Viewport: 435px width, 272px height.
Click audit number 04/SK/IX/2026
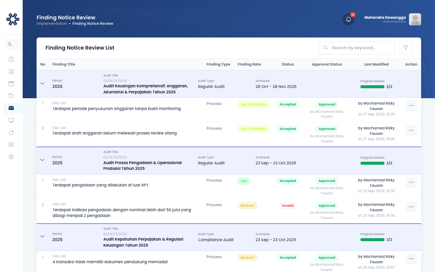[115, 234]
